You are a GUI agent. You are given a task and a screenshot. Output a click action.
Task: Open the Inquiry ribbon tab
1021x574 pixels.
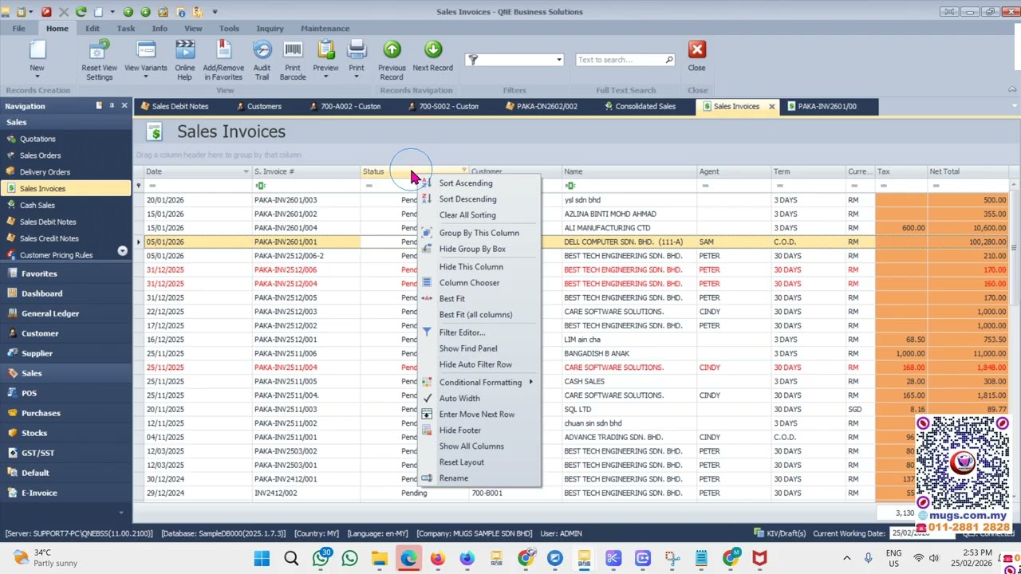[270, 29]
